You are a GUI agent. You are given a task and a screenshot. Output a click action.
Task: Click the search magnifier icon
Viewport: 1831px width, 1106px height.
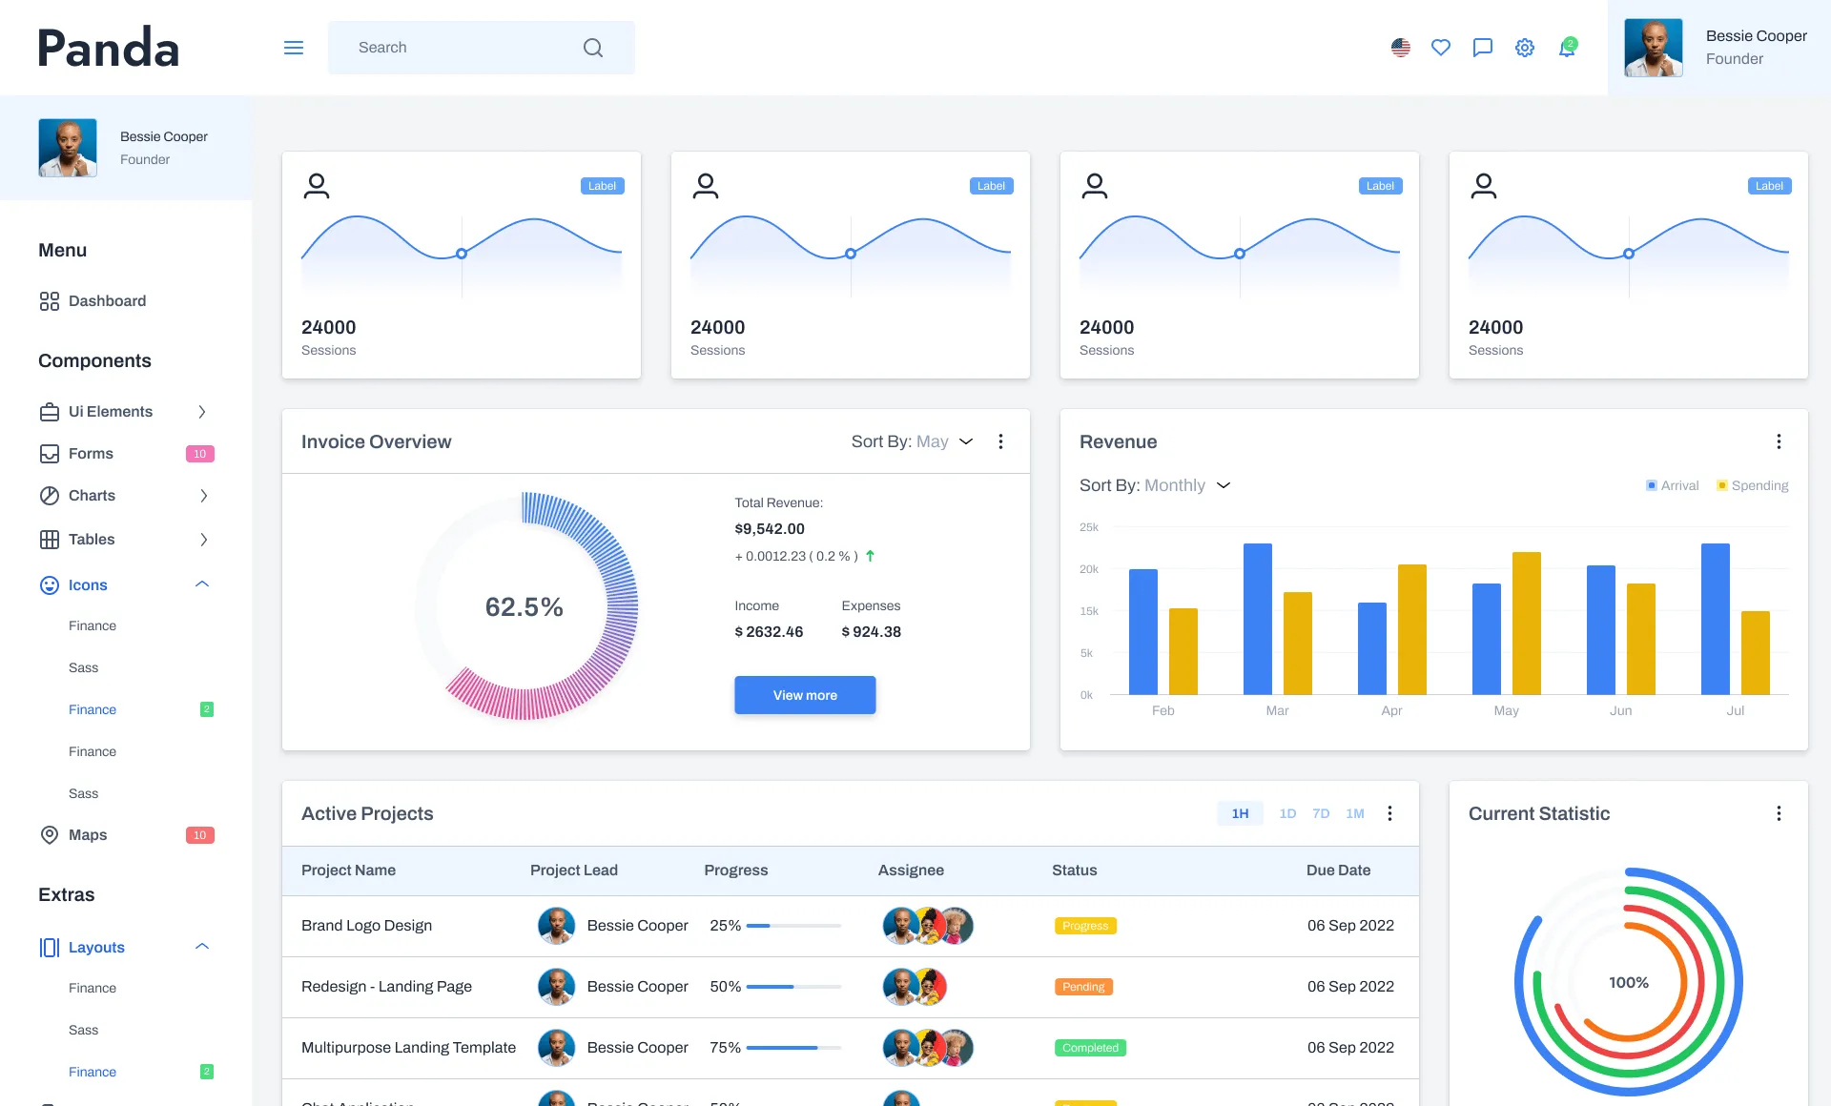coord(592,47)
